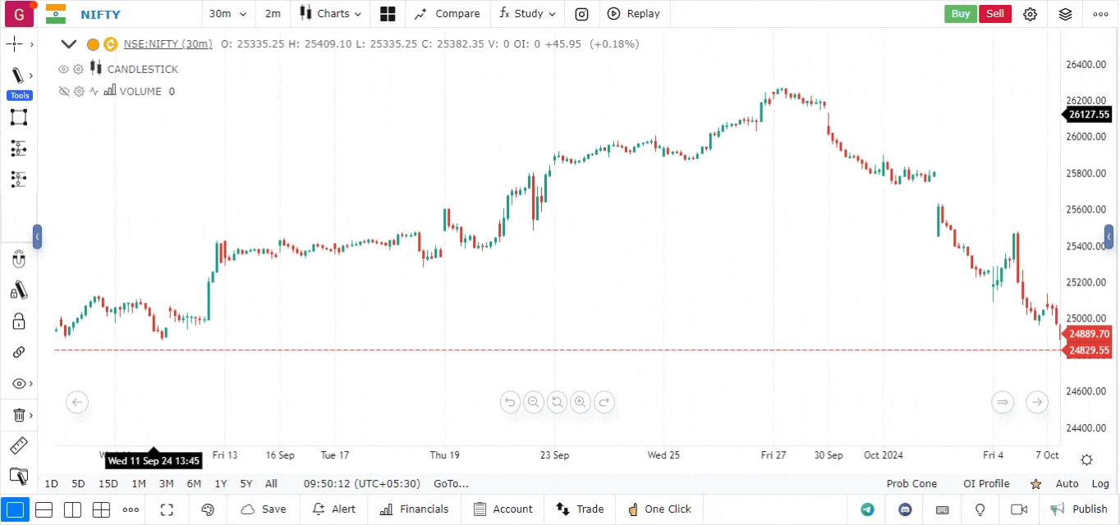Lock all drawings with the padlock icon

coord(19,321)
